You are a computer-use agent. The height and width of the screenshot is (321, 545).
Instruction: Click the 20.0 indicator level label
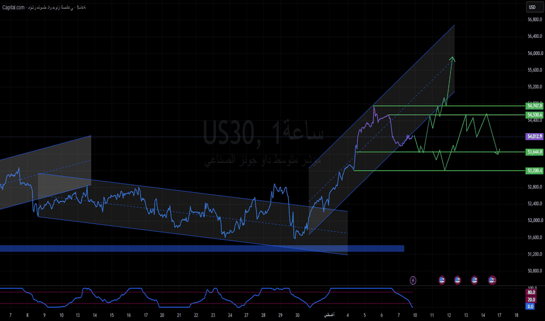(531, 299)
